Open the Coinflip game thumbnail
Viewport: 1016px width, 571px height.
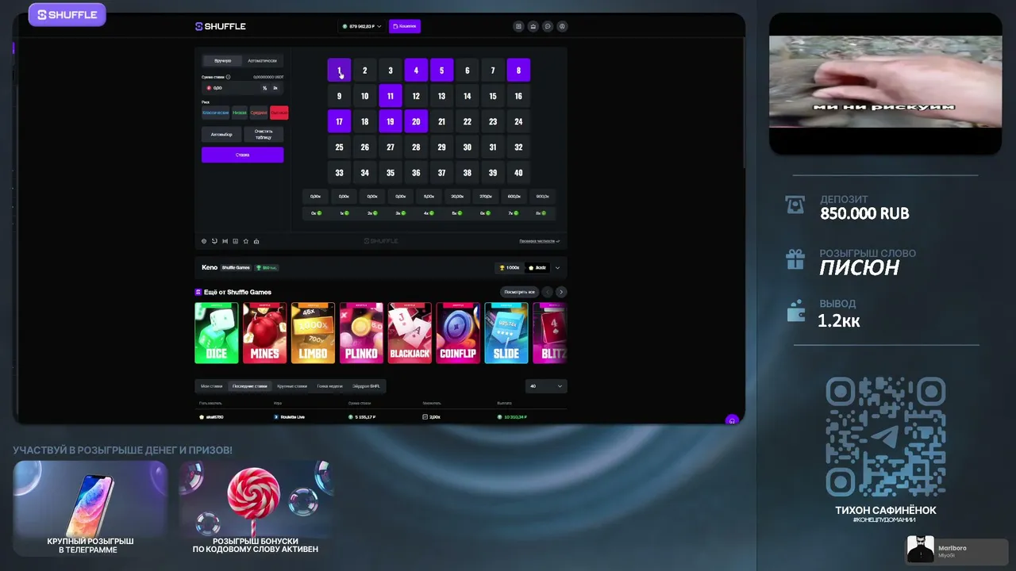click(x=458, y=333)
